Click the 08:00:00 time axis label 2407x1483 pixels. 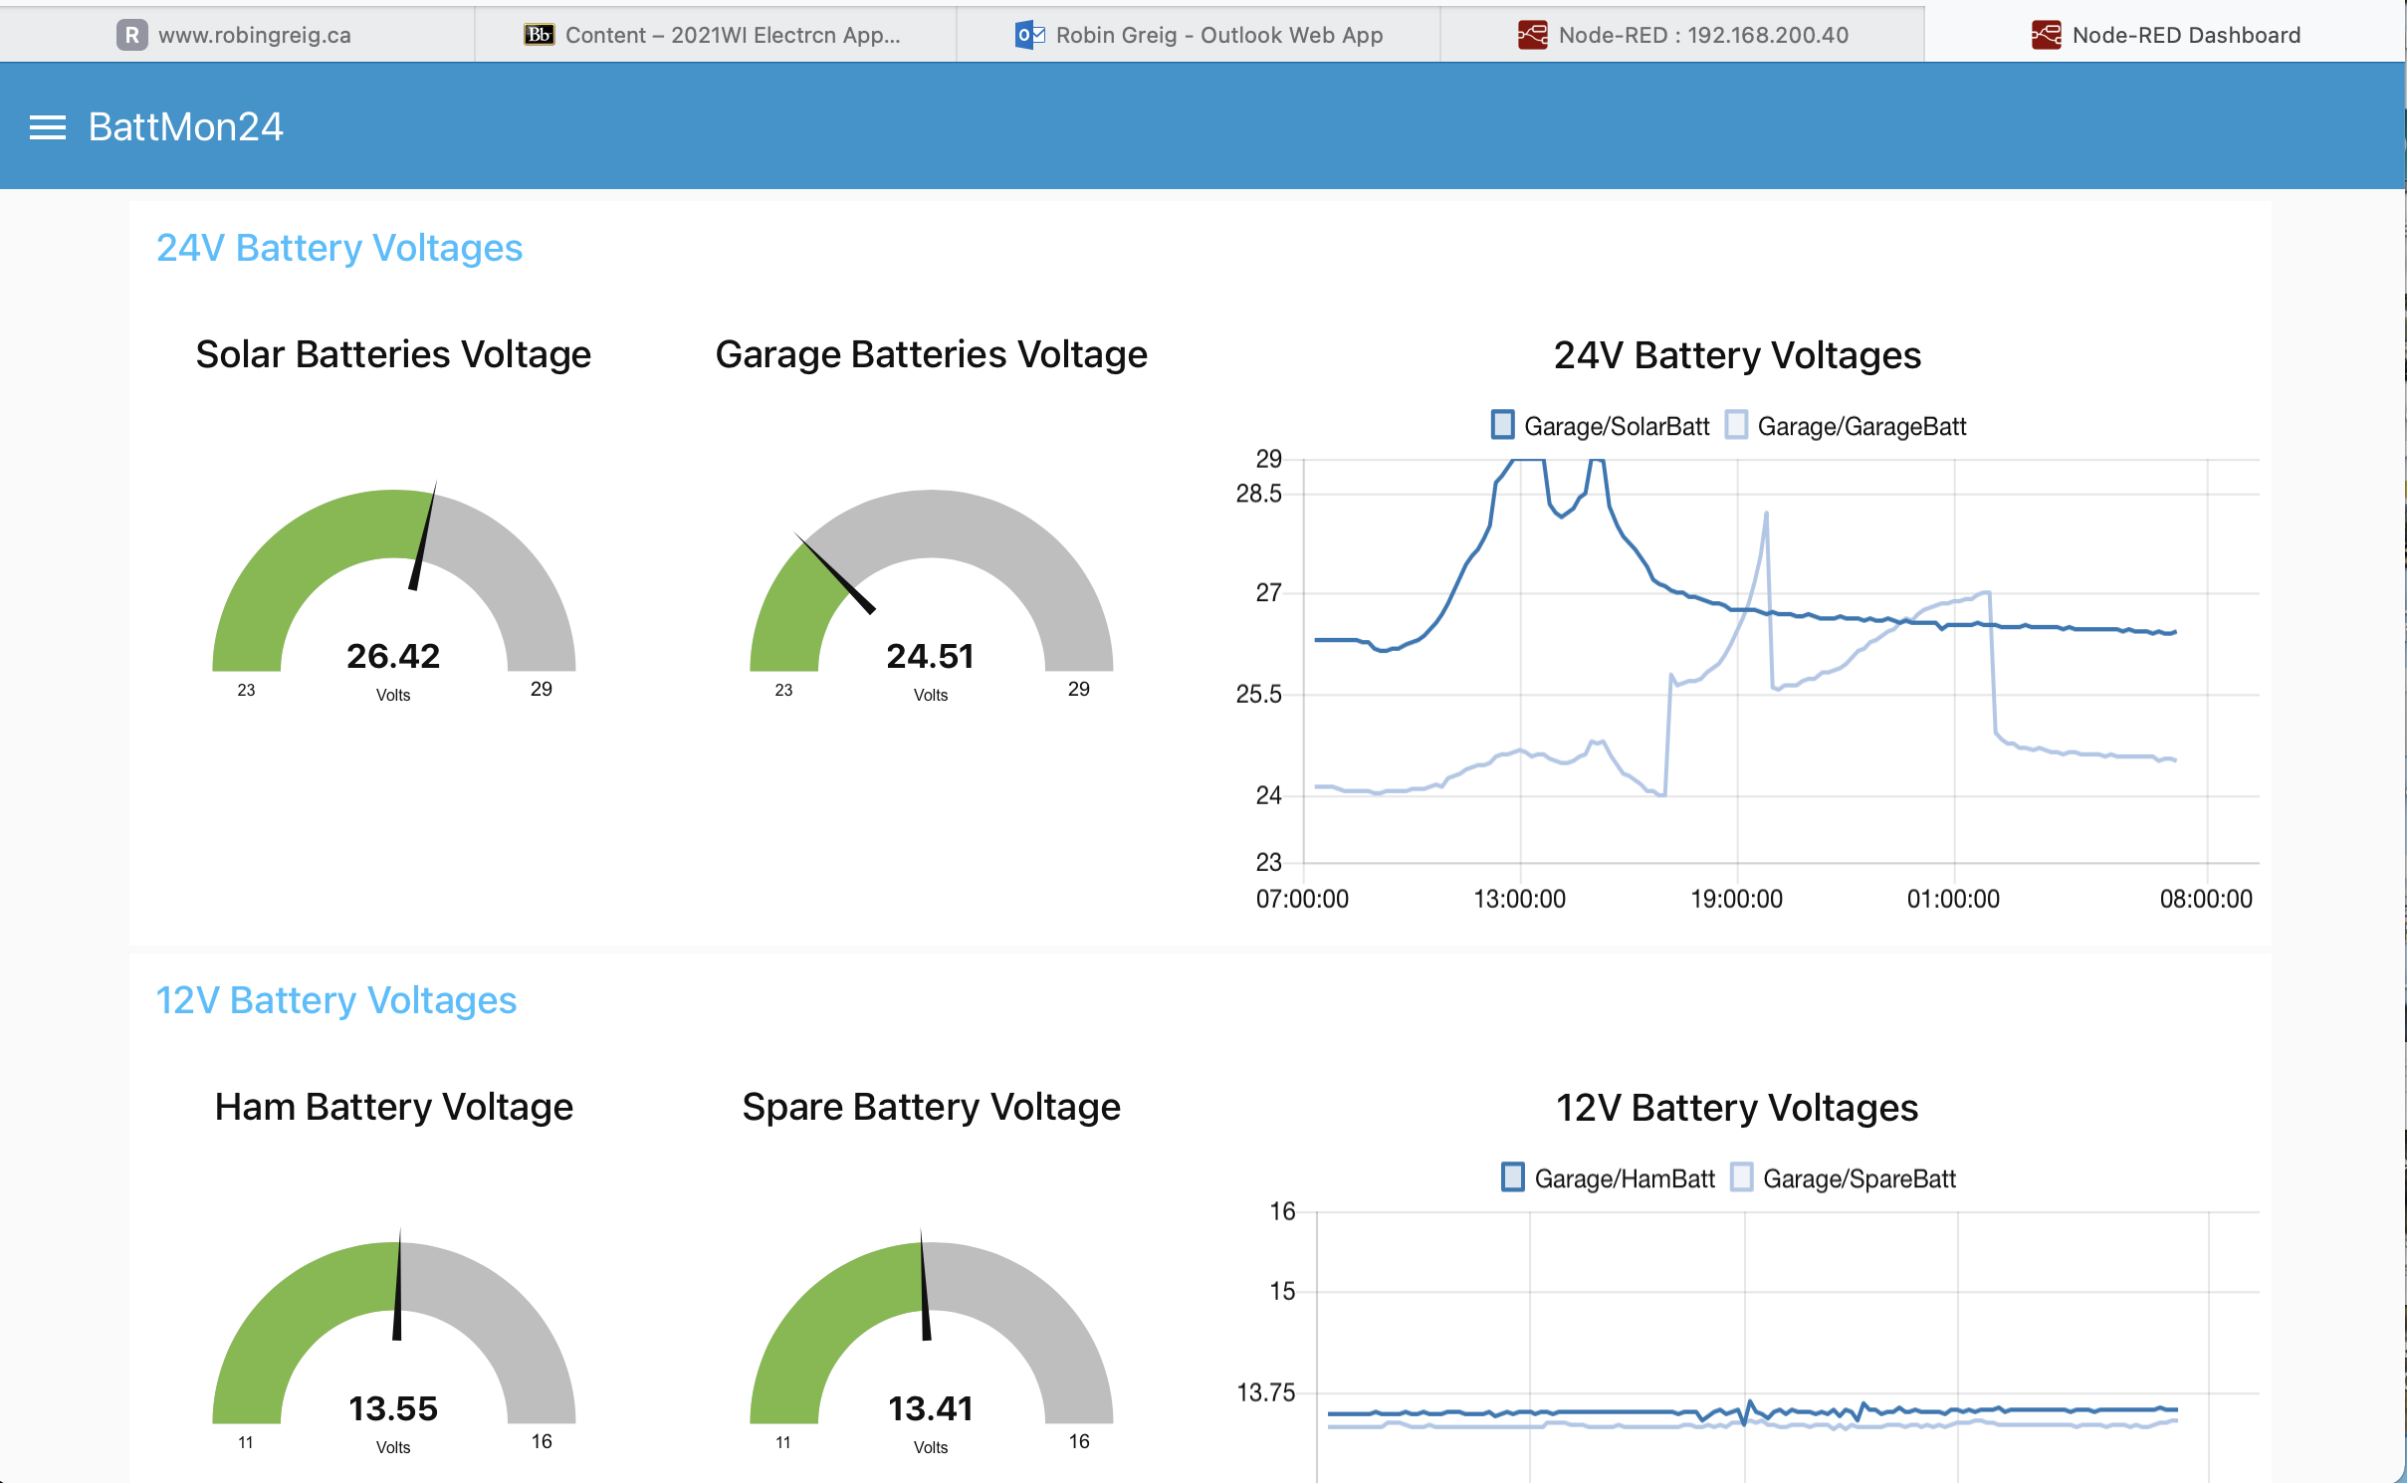tap(2206, 899)
